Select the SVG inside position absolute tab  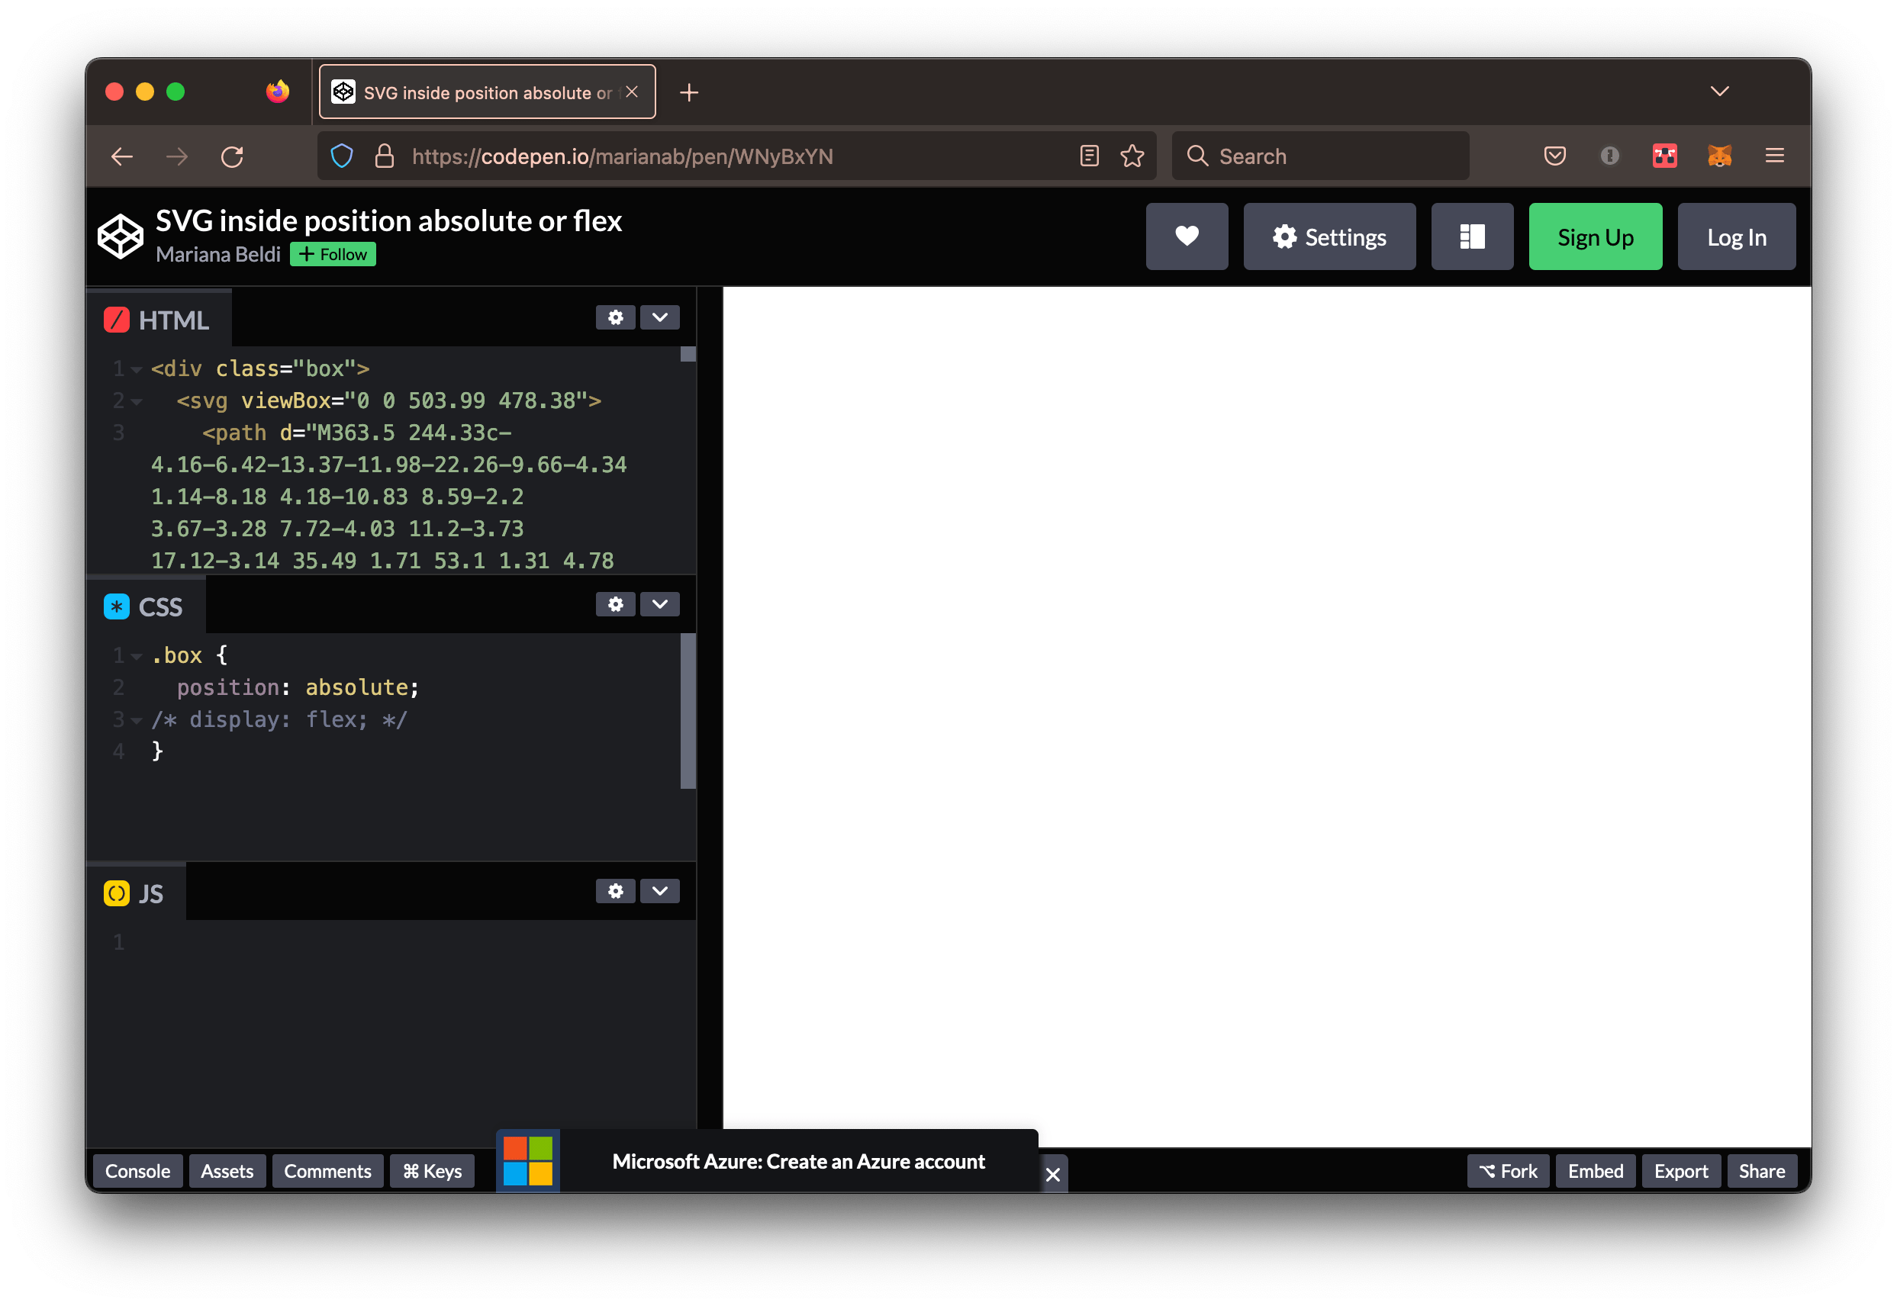click(x=487, y=92)
